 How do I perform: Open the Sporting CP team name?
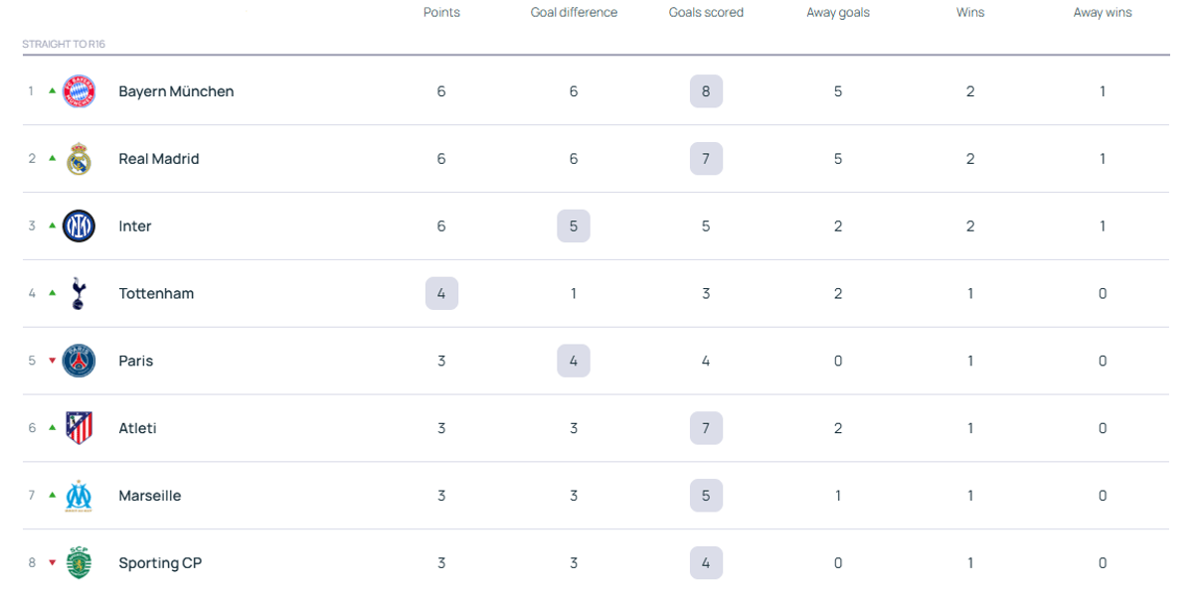click(x=160, y=563)
